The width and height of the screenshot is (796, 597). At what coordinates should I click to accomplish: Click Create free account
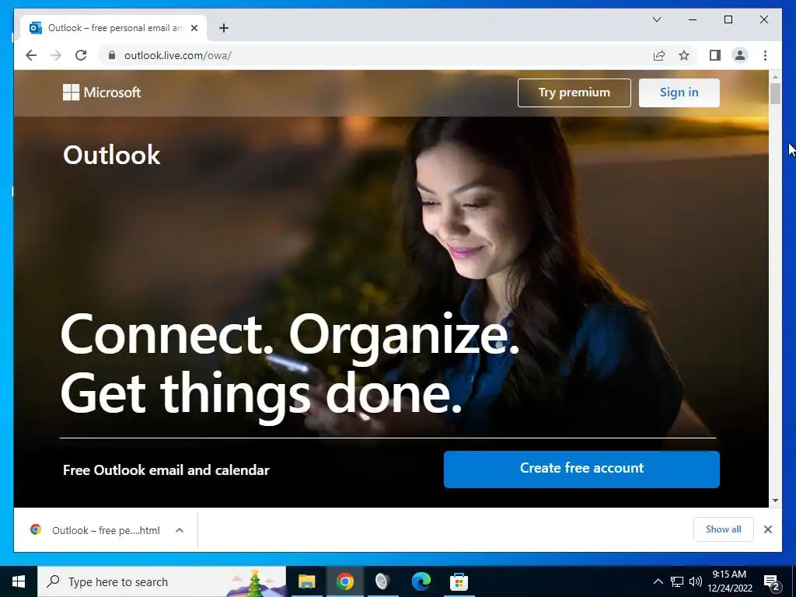(x=581, y=469)
